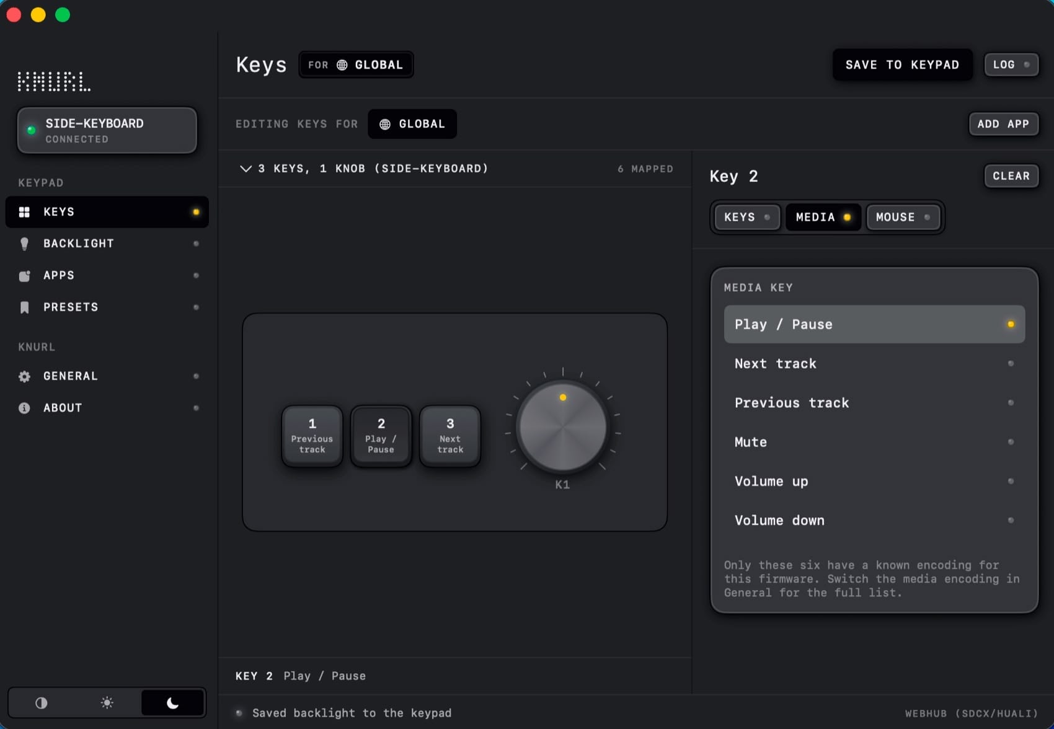Select key 2 Play / Pause on keypad
Viewport: 1054px width, 729px height.
click(x=381, y=436)
